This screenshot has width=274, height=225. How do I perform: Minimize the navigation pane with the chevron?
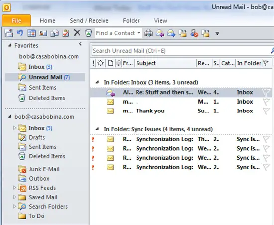pos(80,44)
